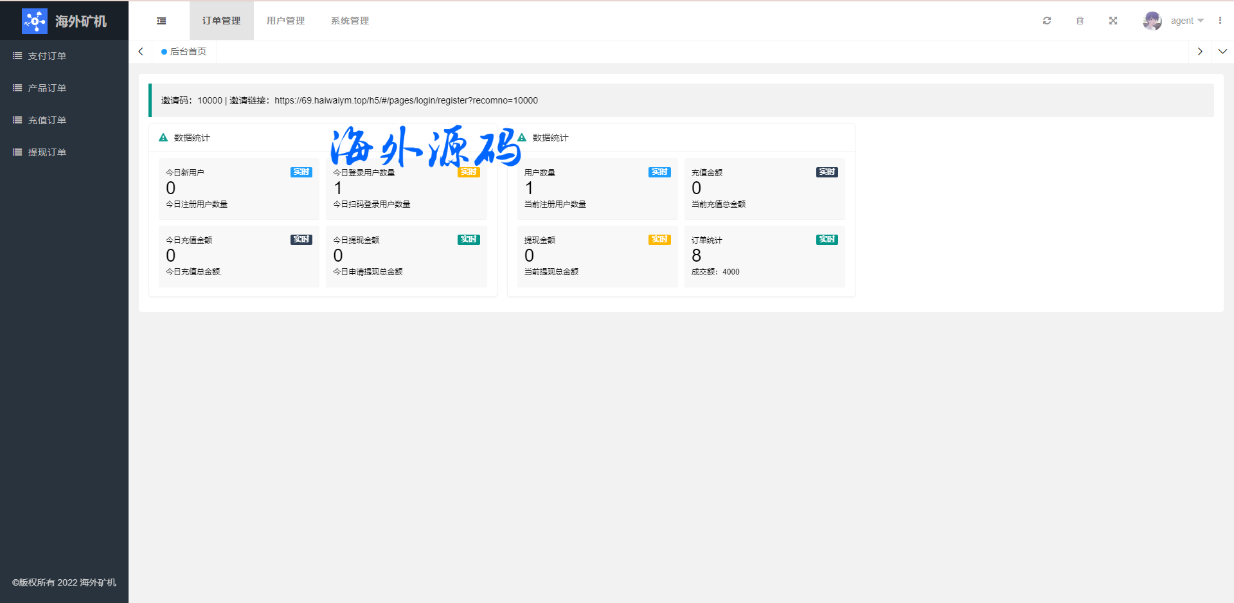Open the 系统管理 top menu
Viewport: 1234px width, 603px height.
coord(350,21)
